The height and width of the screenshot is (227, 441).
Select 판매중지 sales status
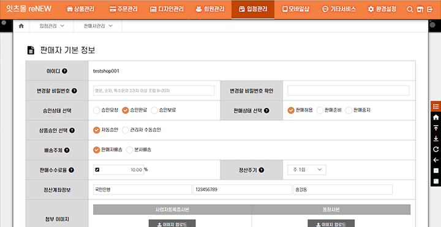click(x=349, y=110)
